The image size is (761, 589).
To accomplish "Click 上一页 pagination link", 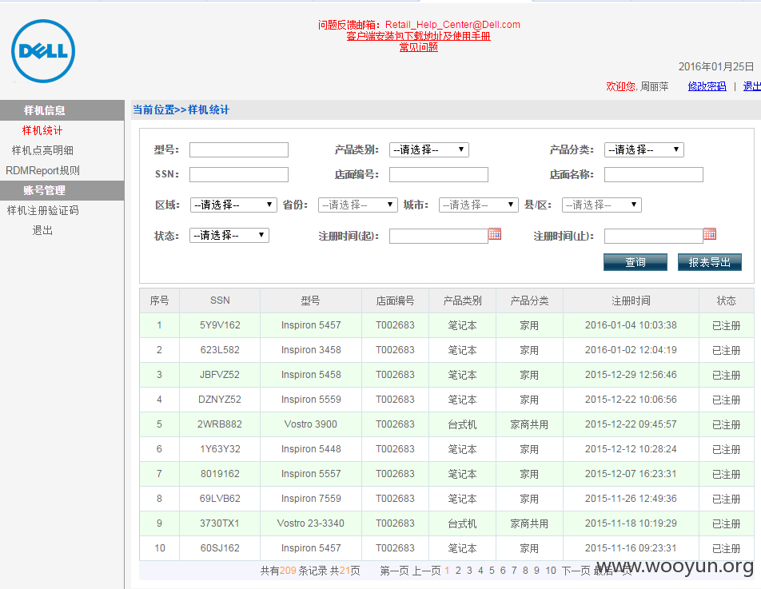I will click(426, 571).
